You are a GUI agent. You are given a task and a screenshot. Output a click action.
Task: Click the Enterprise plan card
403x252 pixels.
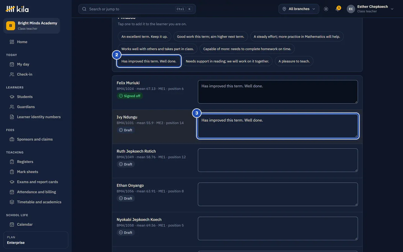[36, 240]
